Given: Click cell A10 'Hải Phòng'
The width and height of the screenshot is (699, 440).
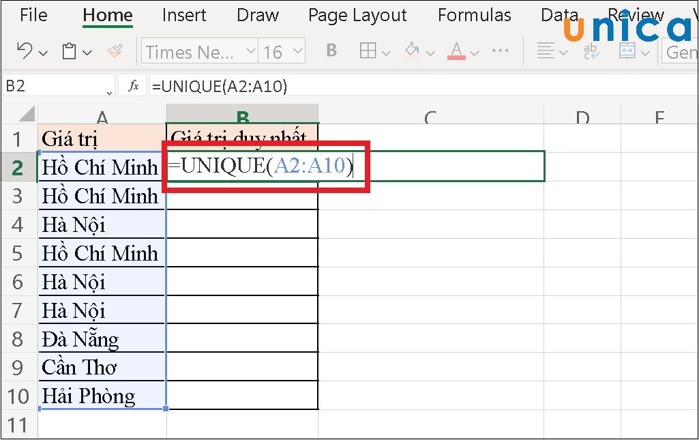Looking at the screenshot, I should pyautogui.click(x=102, y=396).
